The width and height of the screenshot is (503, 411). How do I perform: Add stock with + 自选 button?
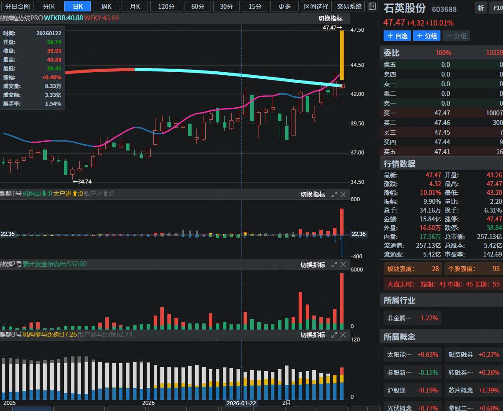click(397, 36)
